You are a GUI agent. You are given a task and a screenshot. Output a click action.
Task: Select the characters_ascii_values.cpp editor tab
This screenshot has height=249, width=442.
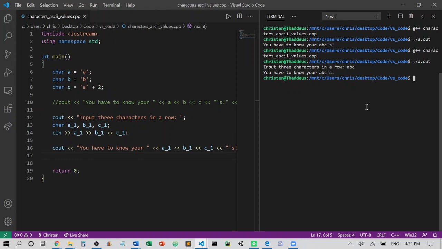(54, 16)
